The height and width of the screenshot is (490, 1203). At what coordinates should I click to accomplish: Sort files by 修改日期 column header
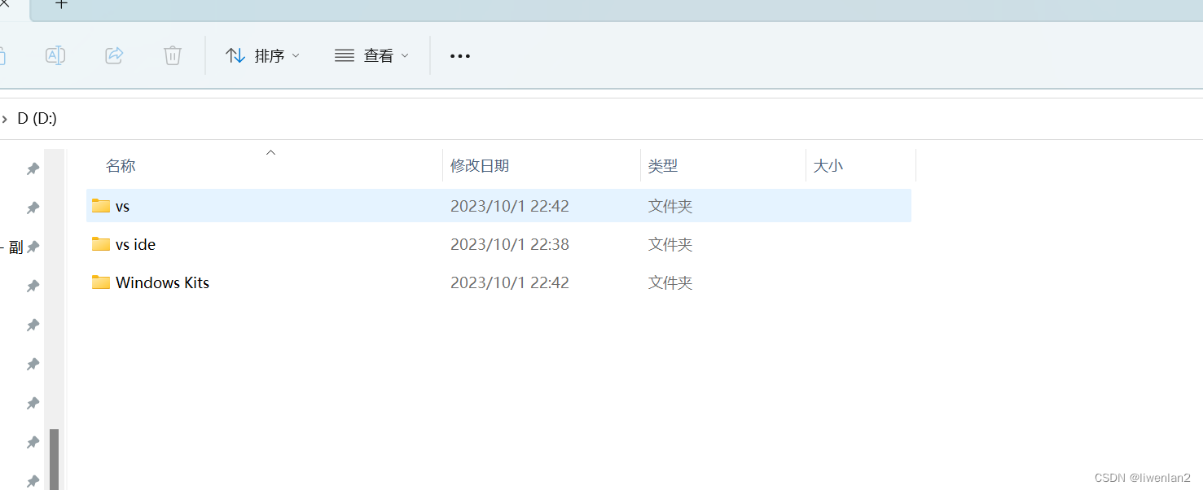pyautogui.click(x=480, y=165)
